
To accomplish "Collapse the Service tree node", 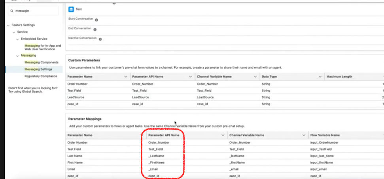I will pos(14,32).
